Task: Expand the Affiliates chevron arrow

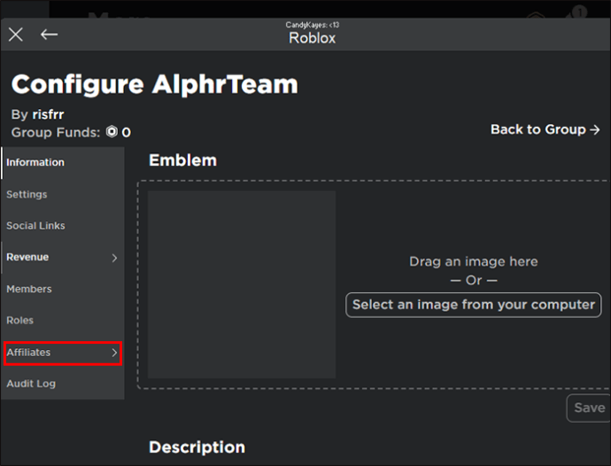Action: 114,353
